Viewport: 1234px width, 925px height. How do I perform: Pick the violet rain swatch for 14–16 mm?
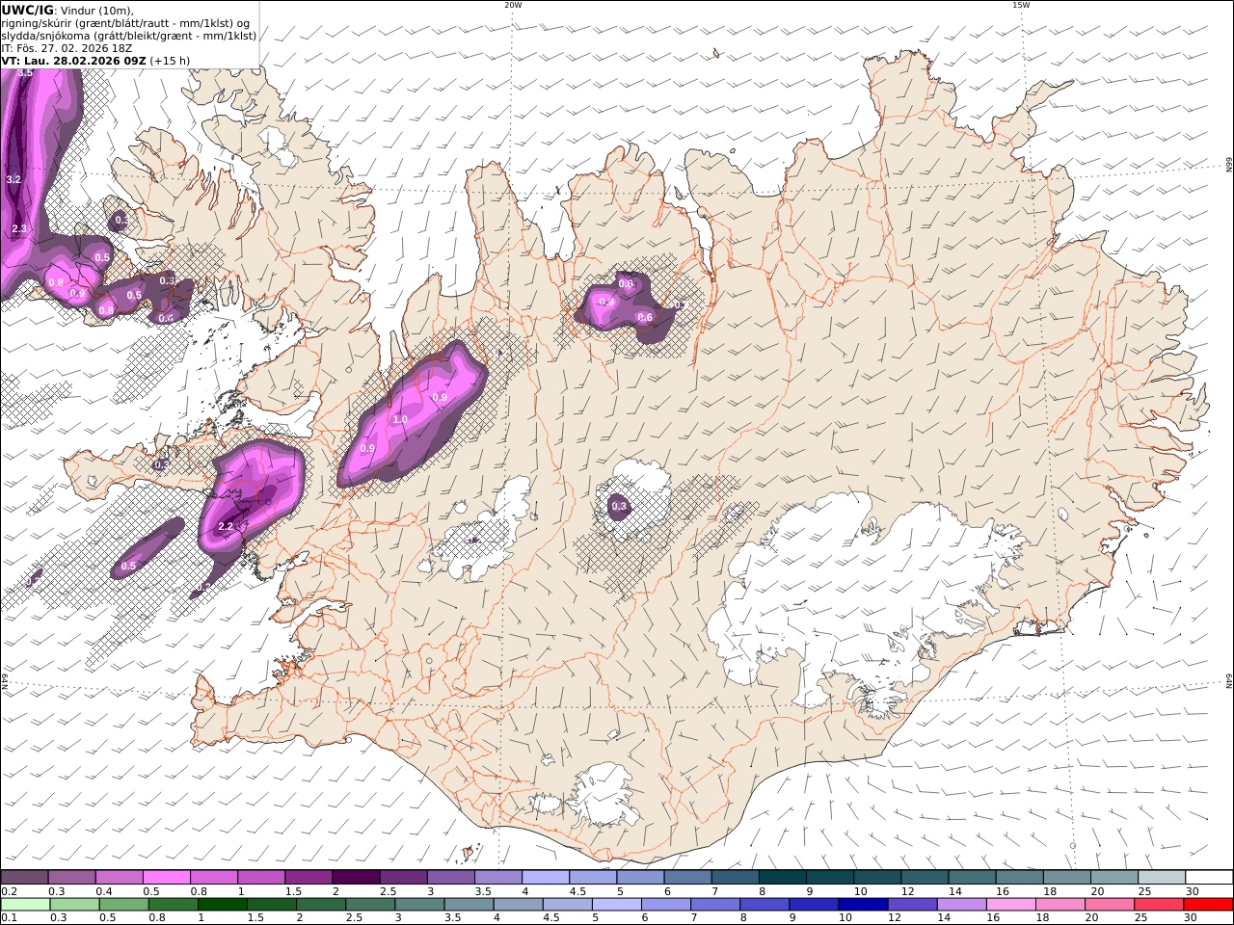(x=962, y=905)
